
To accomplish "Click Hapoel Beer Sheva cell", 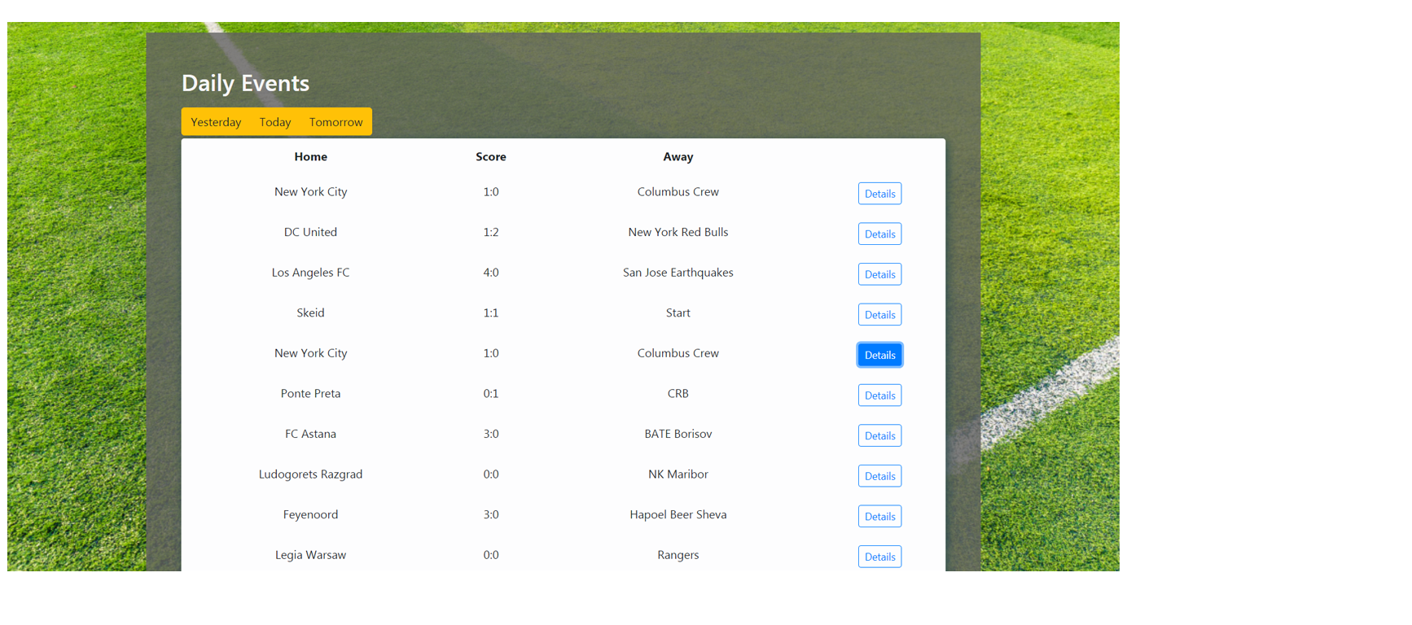I will pos(677,514).
